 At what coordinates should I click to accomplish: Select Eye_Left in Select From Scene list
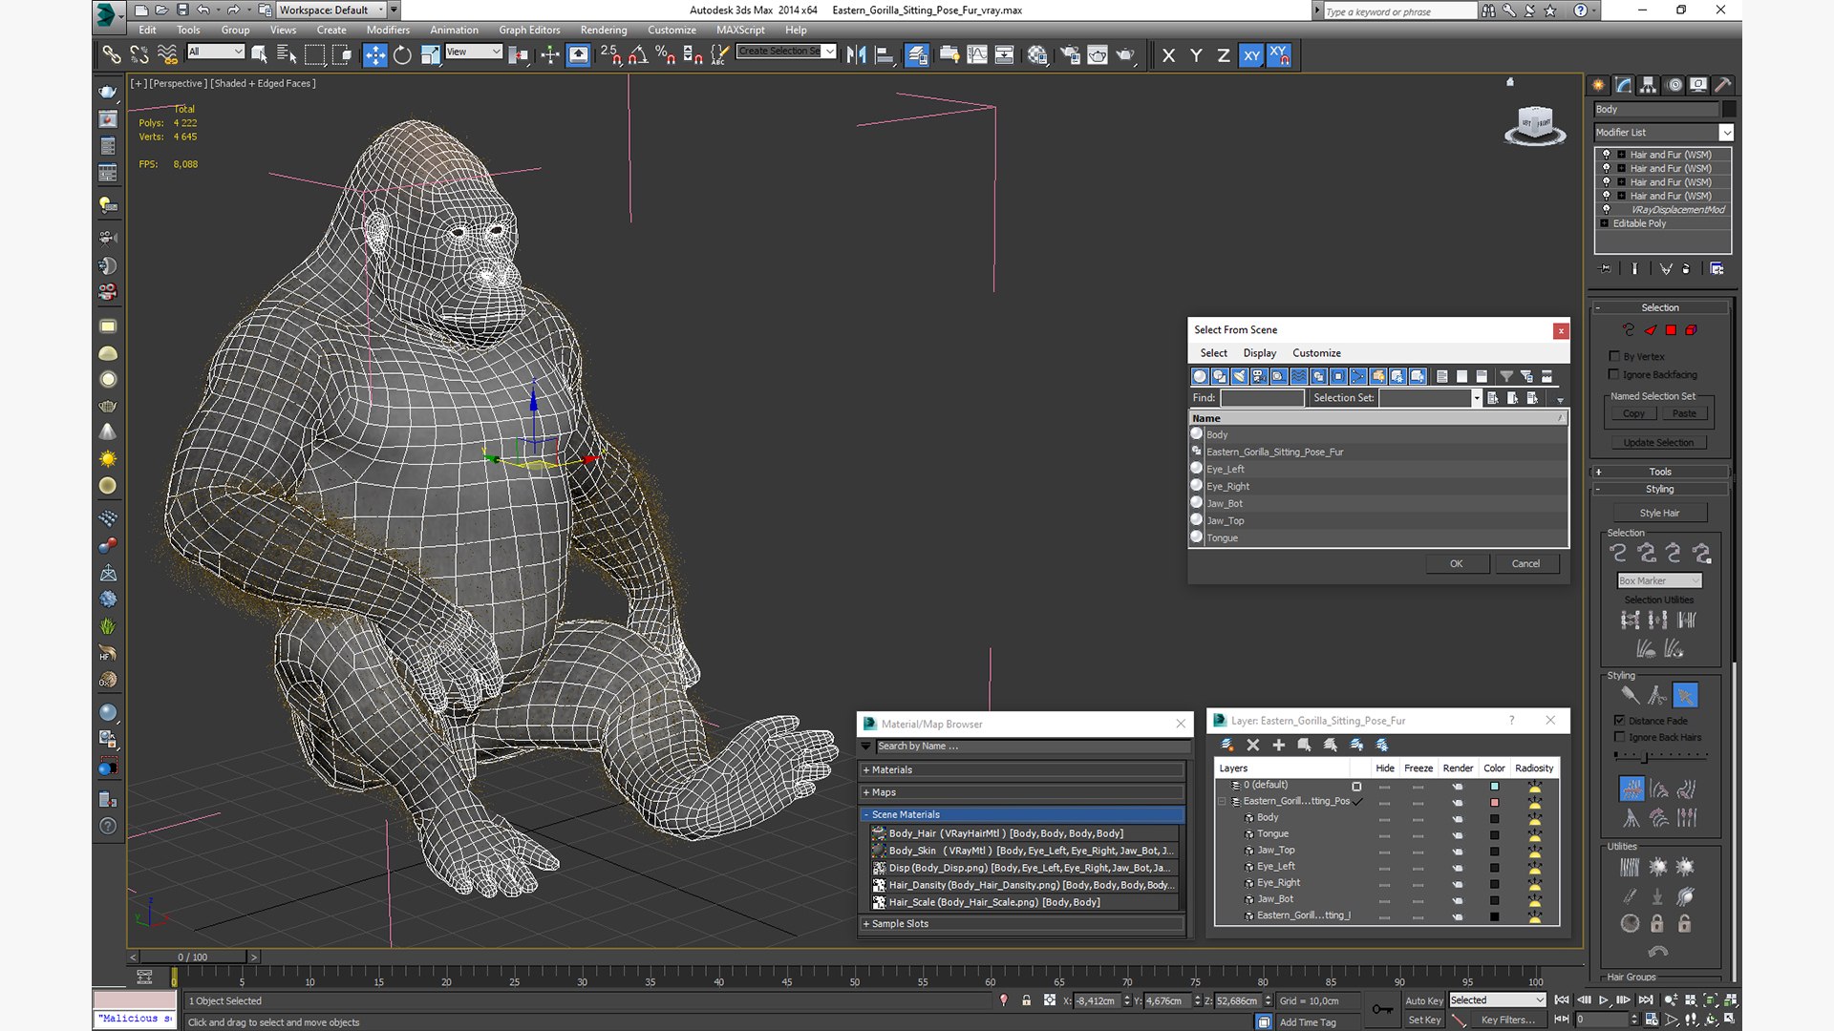coord(1378,469)
